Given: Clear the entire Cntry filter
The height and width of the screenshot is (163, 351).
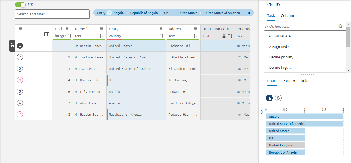Looking at the screenshot, I should pos(249,13).
